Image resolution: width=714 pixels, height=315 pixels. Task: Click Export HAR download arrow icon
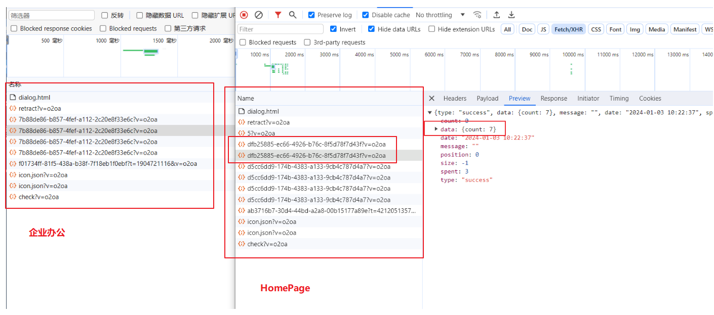511,15
